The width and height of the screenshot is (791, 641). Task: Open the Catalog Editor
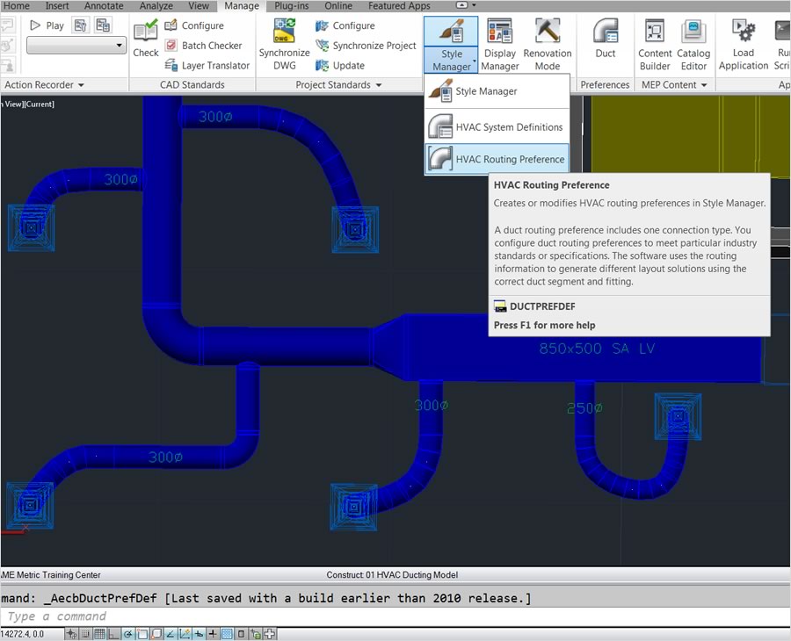click(693, 44)
